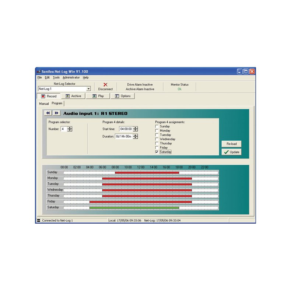
Task: Click the Mentor Status Ok text
Action: point(179,89)
